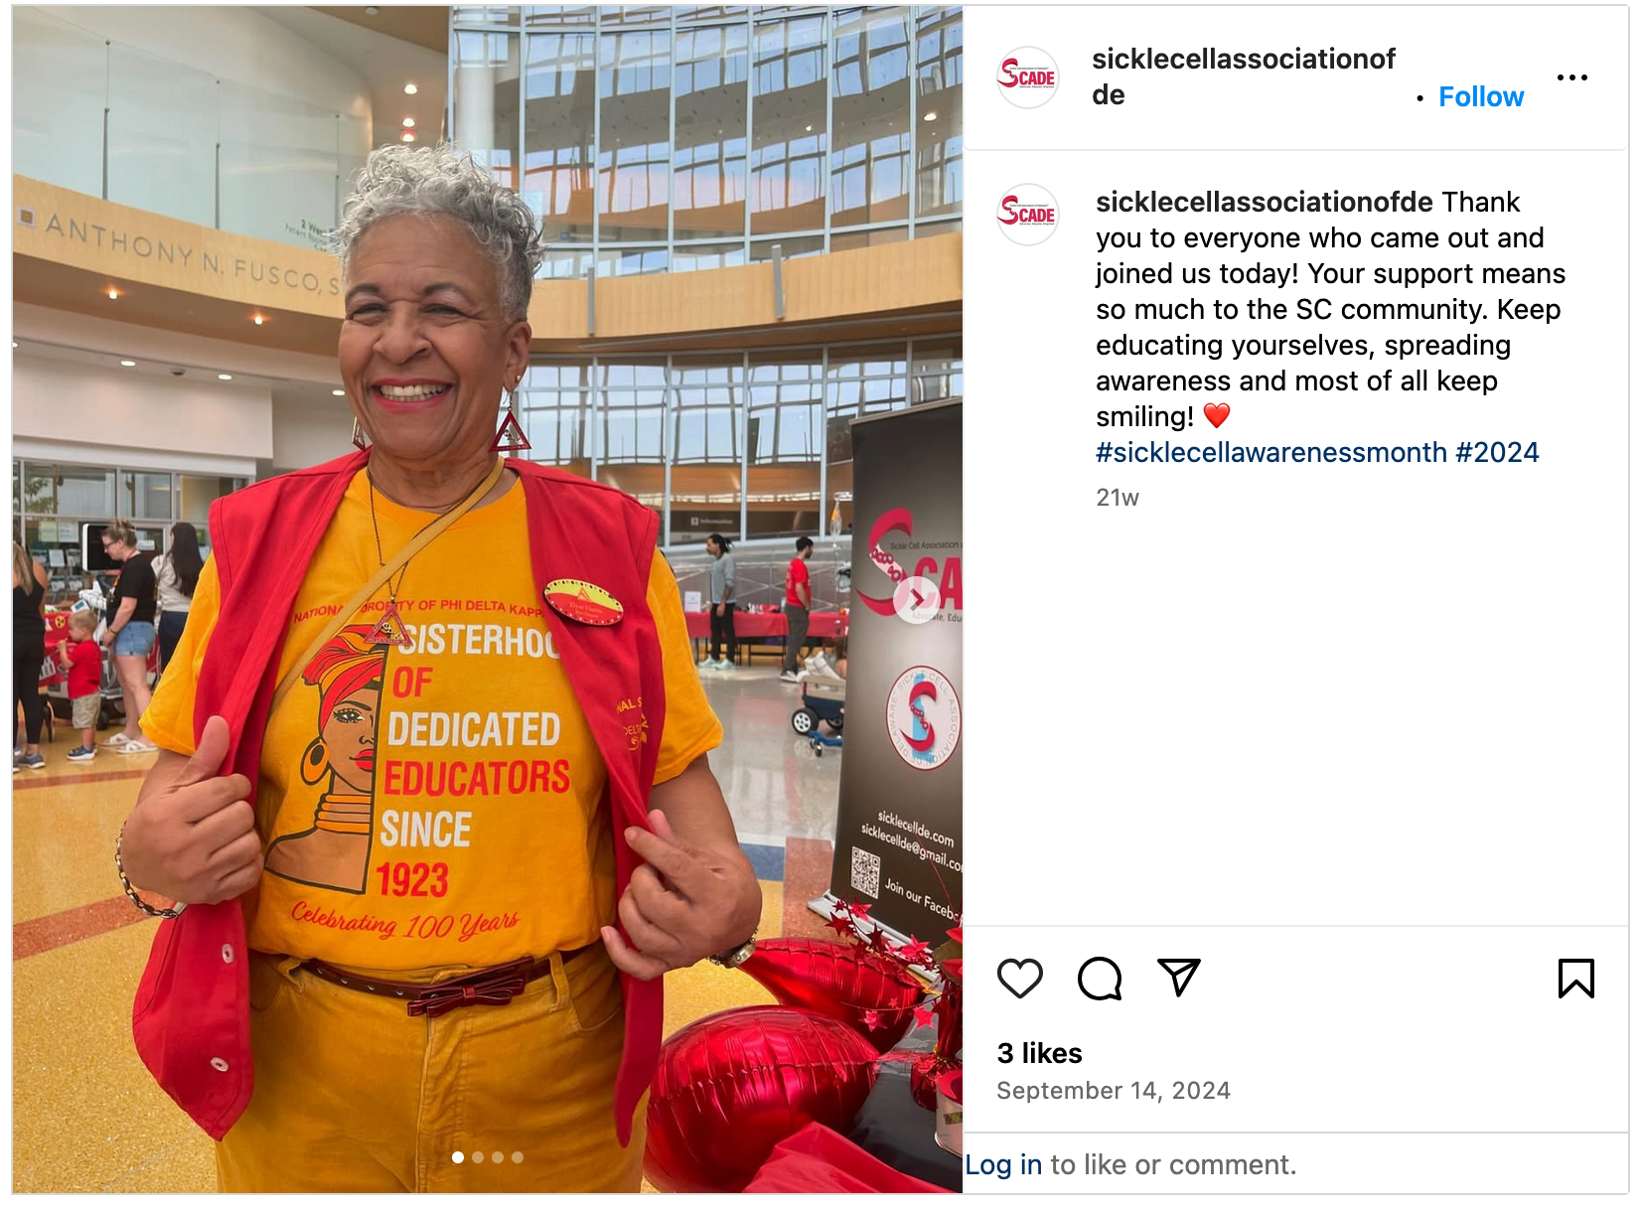Click the Log in link
Image resolution: width=1643 pixels, height=1214 pixels.
pos(1003,1164)
